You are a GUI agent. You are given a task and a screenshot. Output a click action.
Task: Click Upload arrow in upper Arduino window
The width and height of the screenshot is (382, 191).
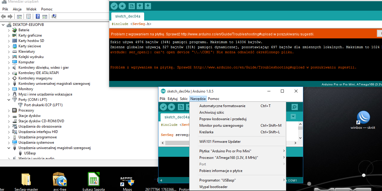coord(122,6)
